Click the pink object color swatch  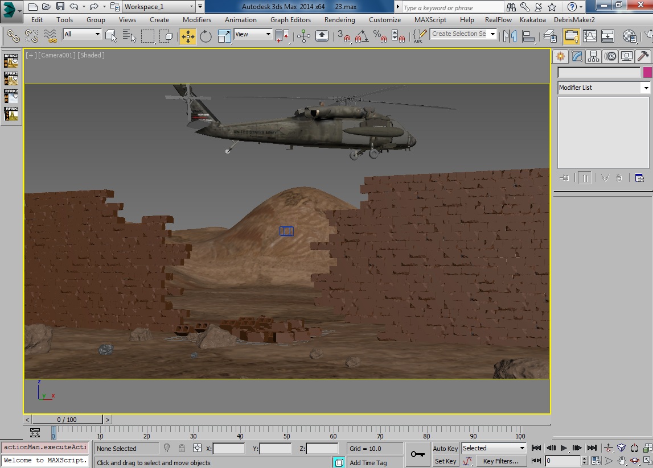click(647, 73)
